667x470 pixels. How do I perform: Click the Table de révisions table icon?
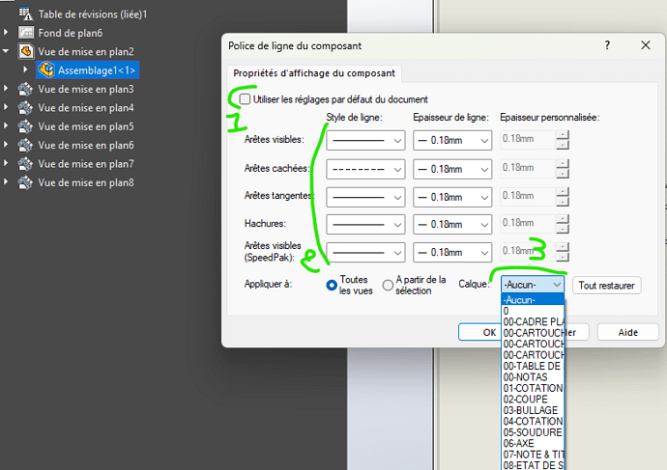[26, 14]
